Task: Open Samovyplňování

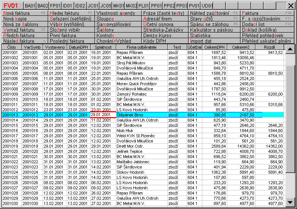Action: [118, 24]
